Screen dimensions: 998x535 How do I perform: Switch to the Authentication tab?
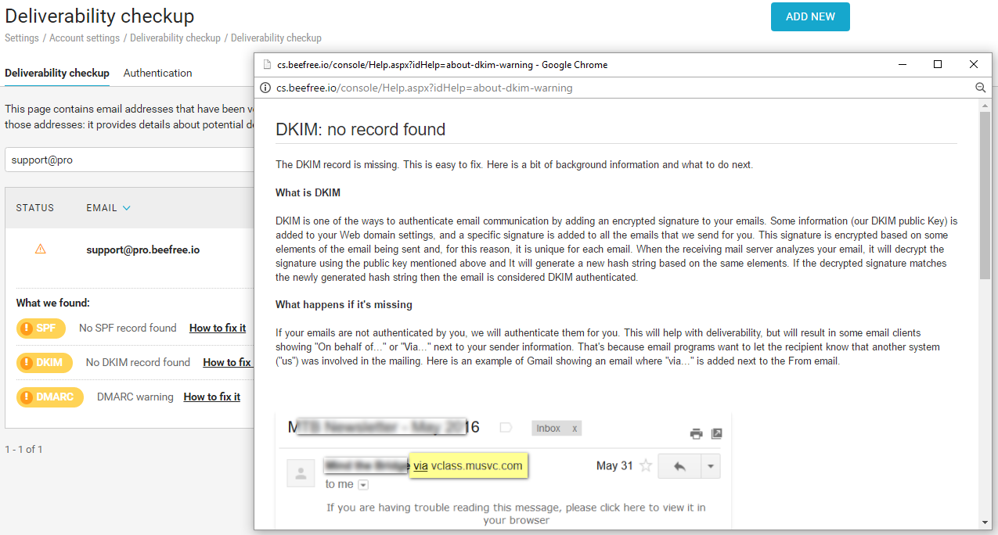point(157,73)
